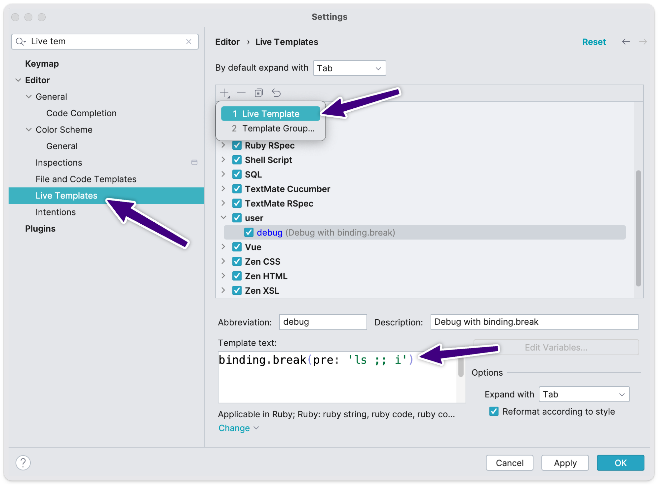The height and width of the screenshot is (485, 659).
Task: Select Live Templates in sidebar
Action: click(106, 196)
